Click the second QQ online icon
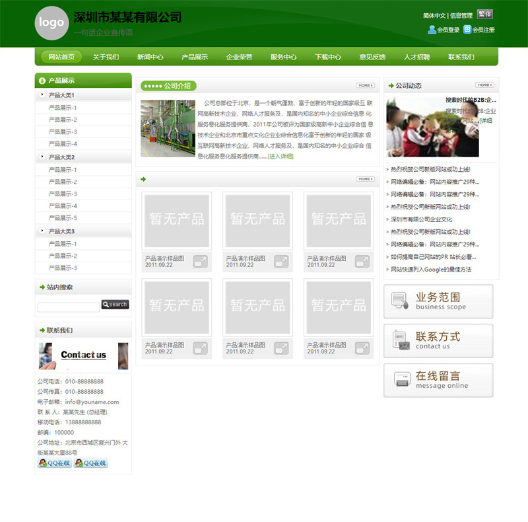Image resolution: width=528 pixels, height=522 pixels. coord(90,463)
